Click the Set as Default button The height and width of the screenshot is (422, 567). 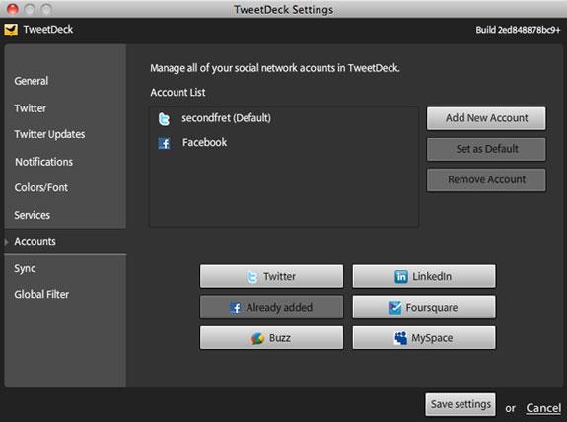(486, 149)
